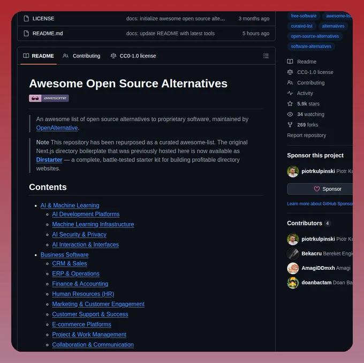This screenshot has height=363, width=364.
Task: Click the LICENSE file icon
Action: 26,18
